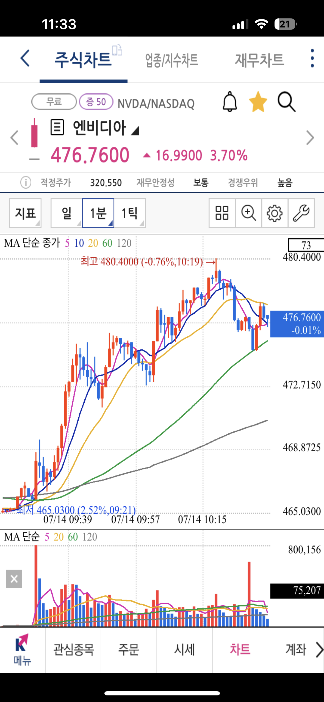Tap the candlestick thumbnail icon
The height and width of the screenshot is (702, 324).
[34, 133]
